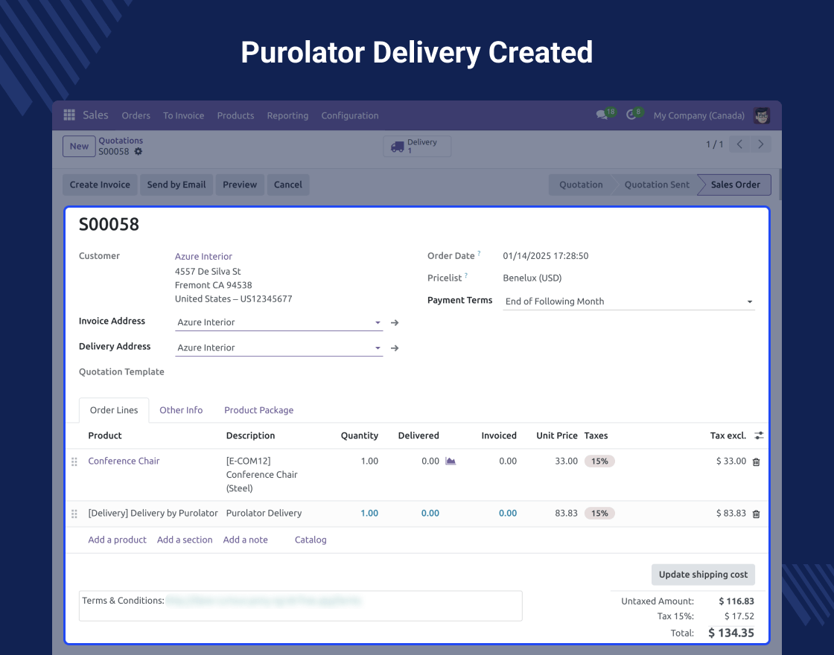The height and width of the screenshot is (655, 834).
Task: Switch to the Product Package tab
Action: (258, 410)
